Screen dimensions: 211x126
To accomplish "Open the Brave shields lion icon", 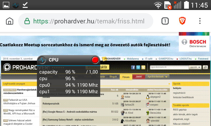I will (x=182, y=21).
